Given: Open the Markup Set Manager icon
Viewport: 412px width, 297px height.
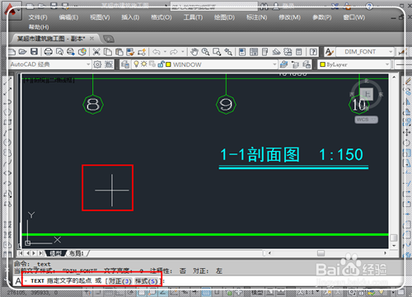Looking at the screenshot, I should [x=288, y=52].
